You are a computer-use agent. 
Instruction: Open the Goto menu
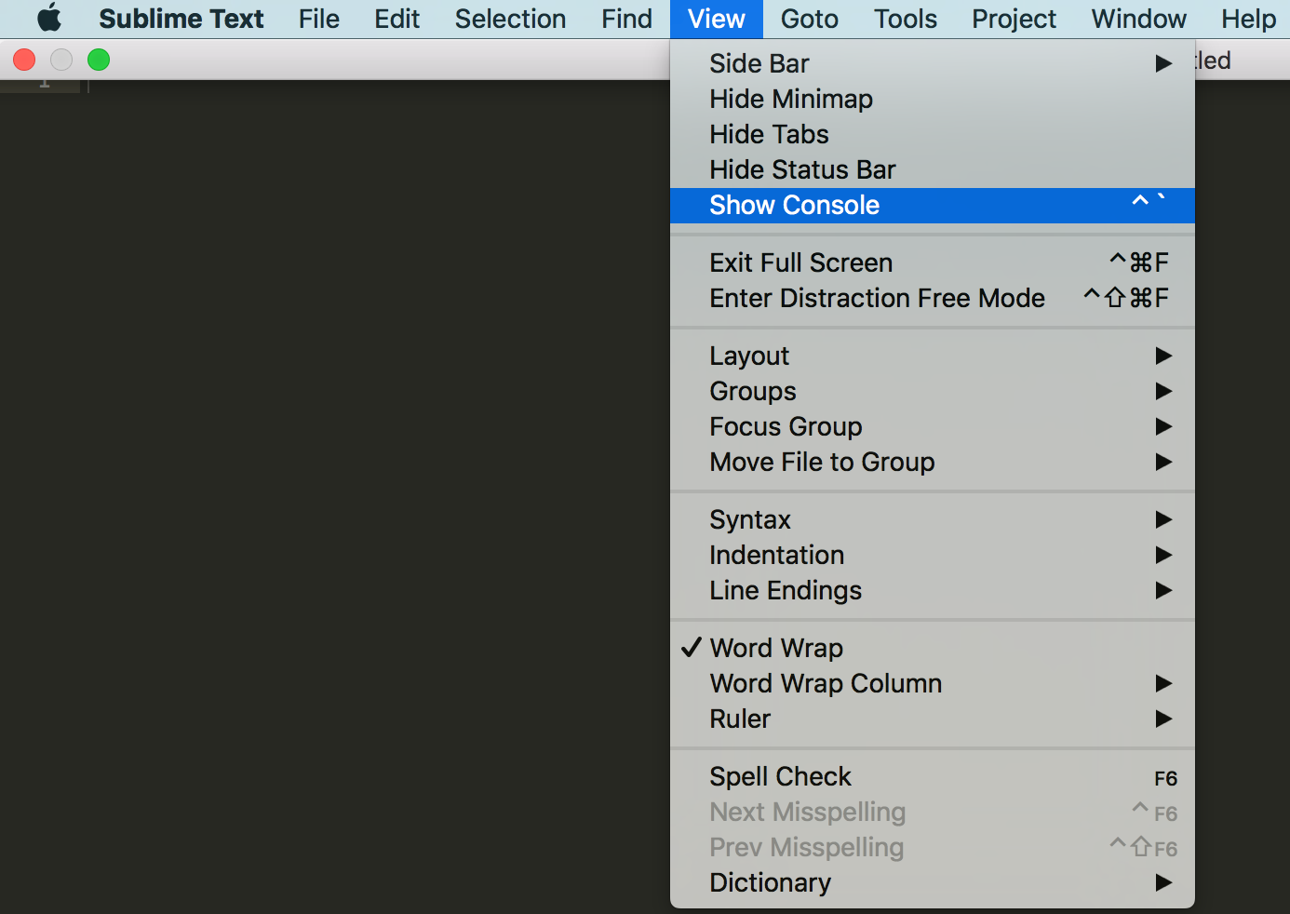point(810,19)
